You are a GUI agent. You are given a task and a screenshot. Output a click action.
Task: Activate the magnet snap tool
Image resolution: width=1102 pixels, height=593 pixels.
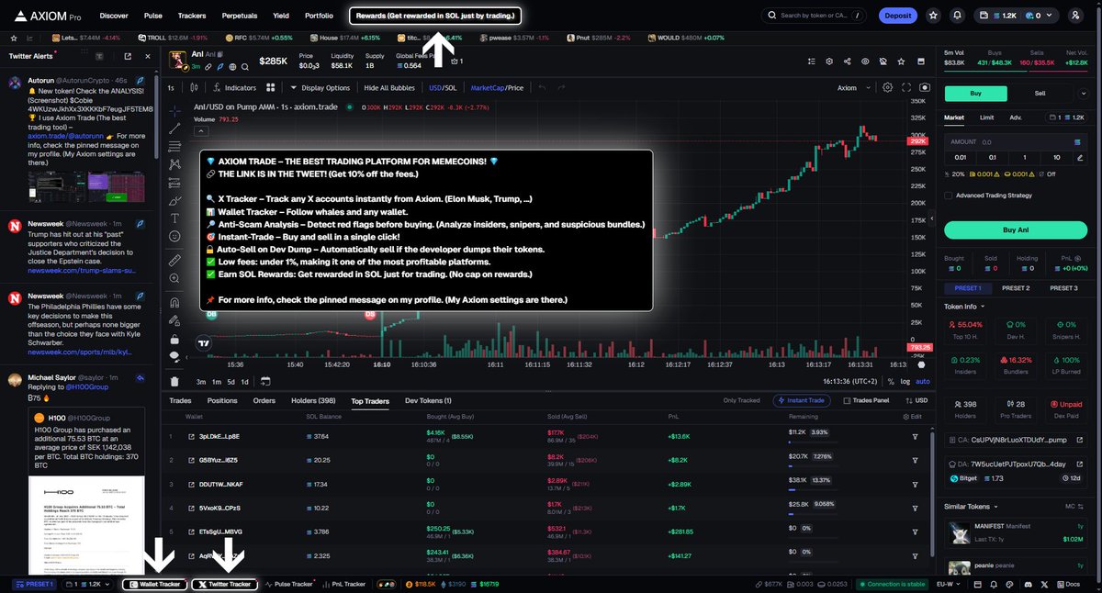pos(174,302)
